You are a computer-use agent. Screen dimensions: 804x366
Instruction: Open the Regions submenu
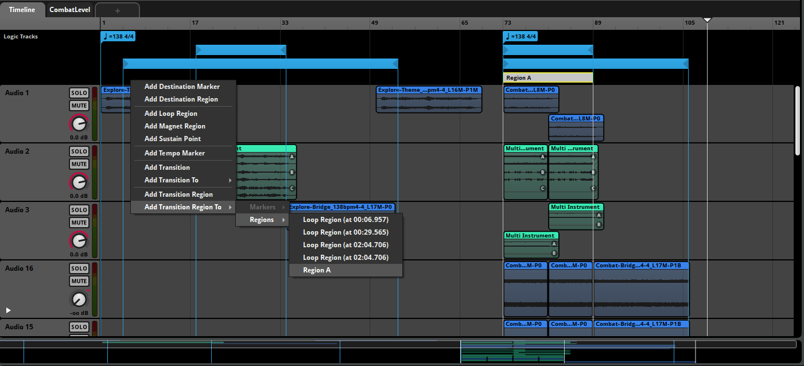click(x=262, y=220)
